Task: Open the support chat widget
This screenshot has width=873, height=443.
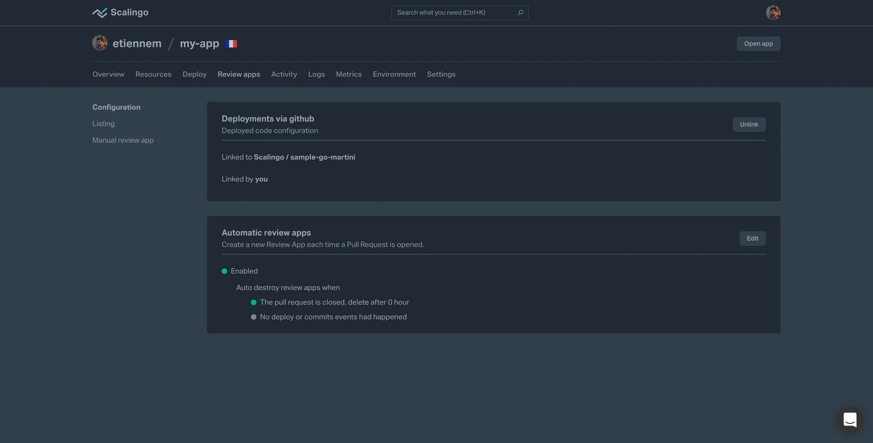Action: coord(850,420)
